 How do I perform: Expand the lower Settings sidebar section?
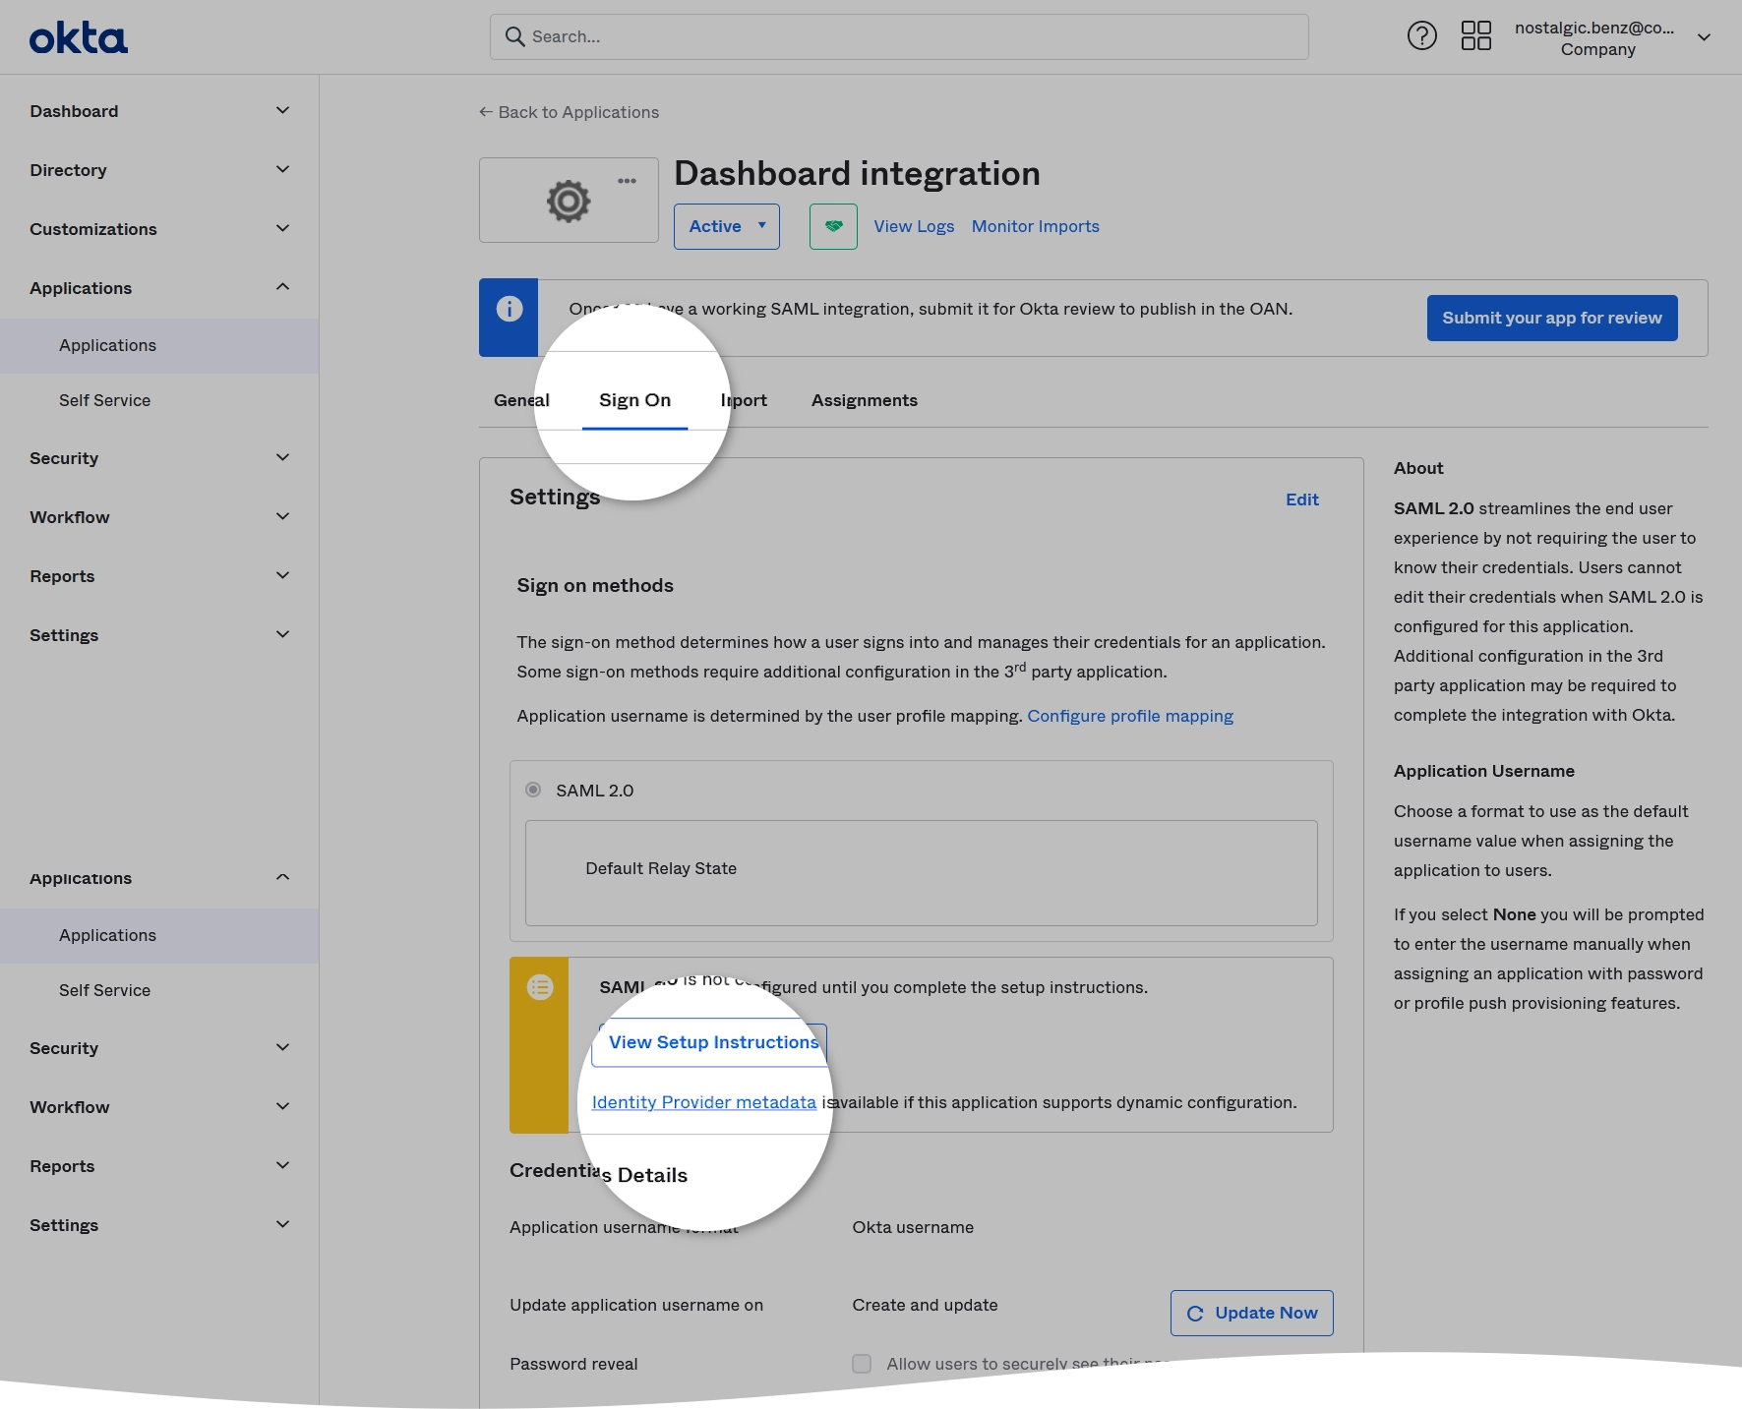(x=159, y=1225)
